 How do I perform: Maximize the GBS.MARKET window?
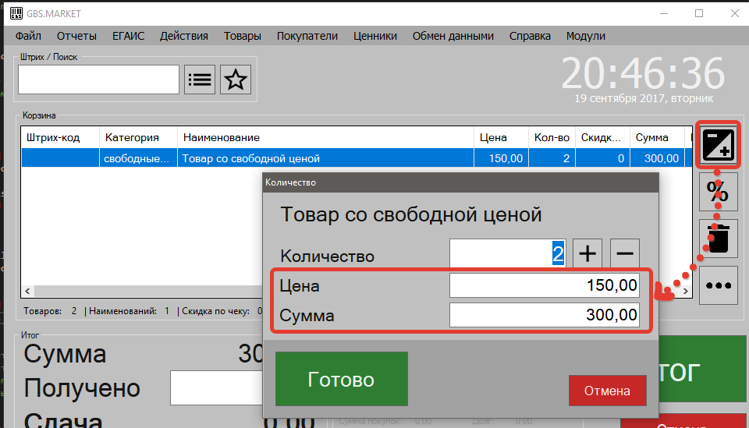(699, 13)
